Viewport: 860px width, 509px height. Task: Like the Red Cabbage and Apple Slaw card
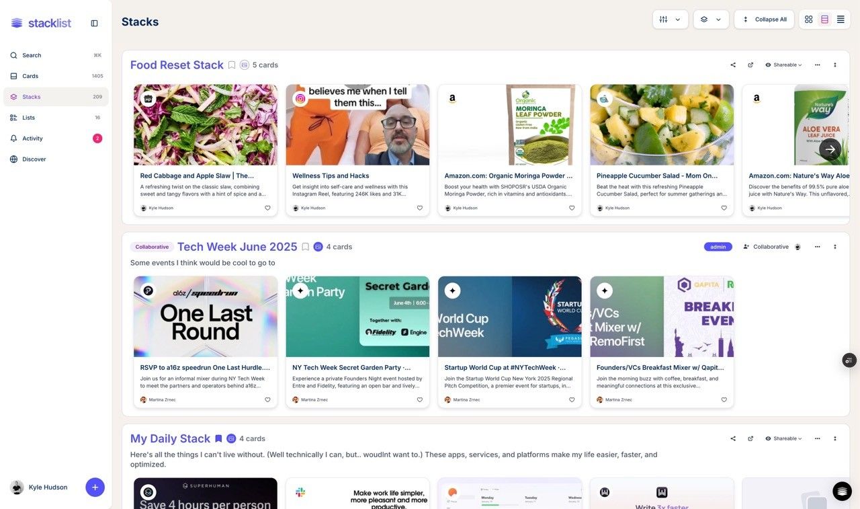(267, 208)
